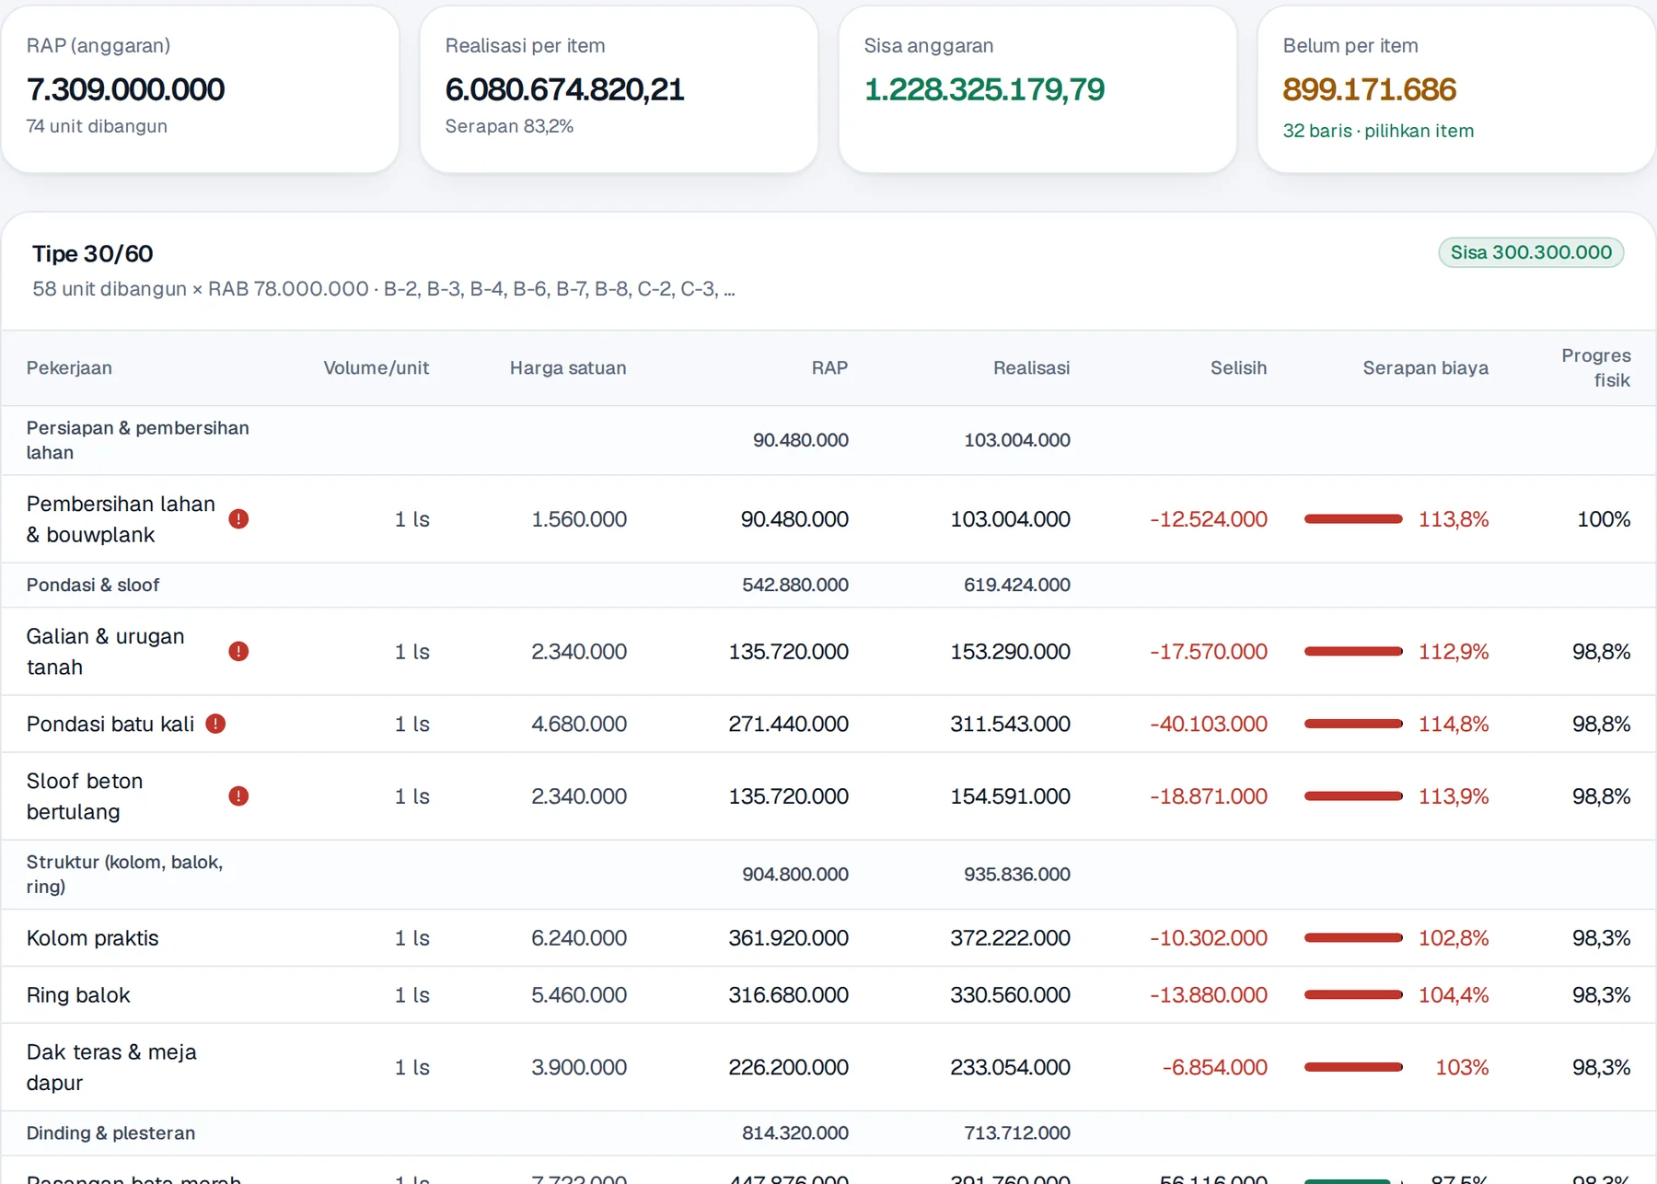The width and height of the screenshot is (1657, 1184).
Task: Click the Volume/unit column header
Action: click(376, 368)
